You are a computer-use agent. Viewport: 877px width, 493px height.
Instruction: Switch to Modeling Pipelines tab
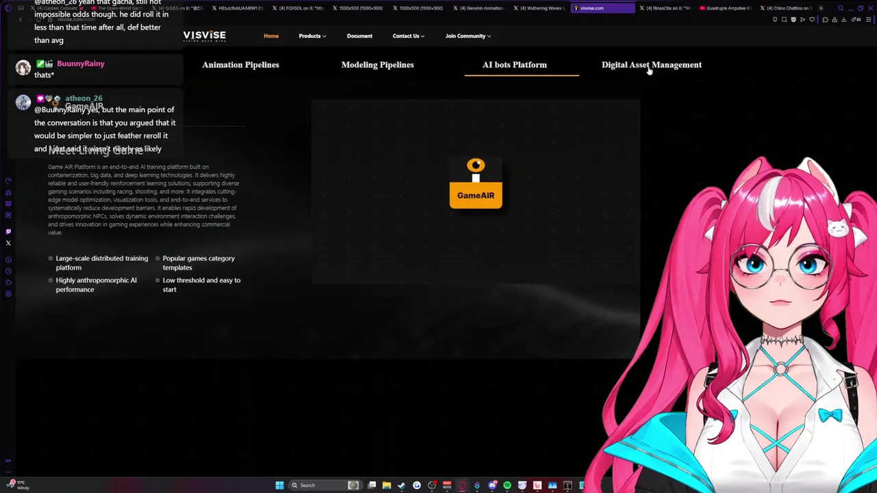(378, 65)
